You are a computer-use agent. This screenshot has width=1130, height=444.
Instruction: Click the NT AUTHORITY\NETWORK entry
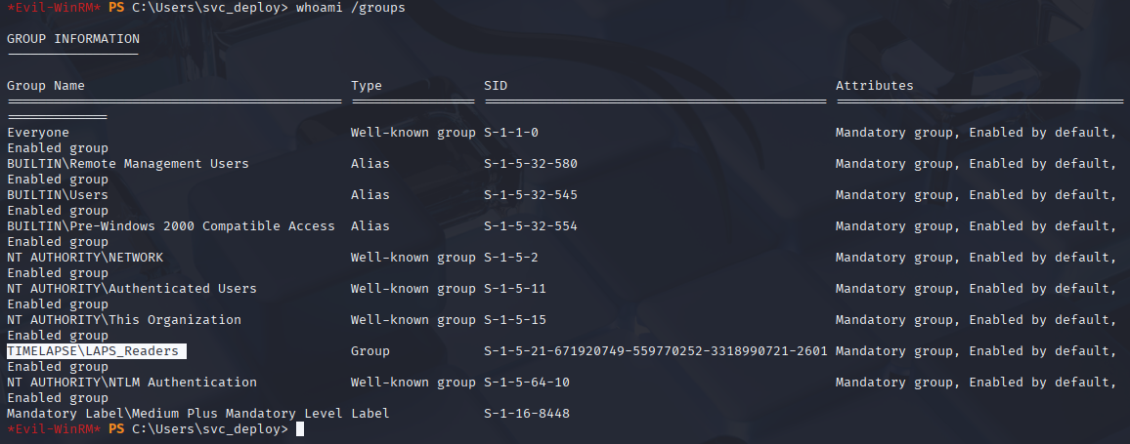pyautogui.click(x=85, y=258)
